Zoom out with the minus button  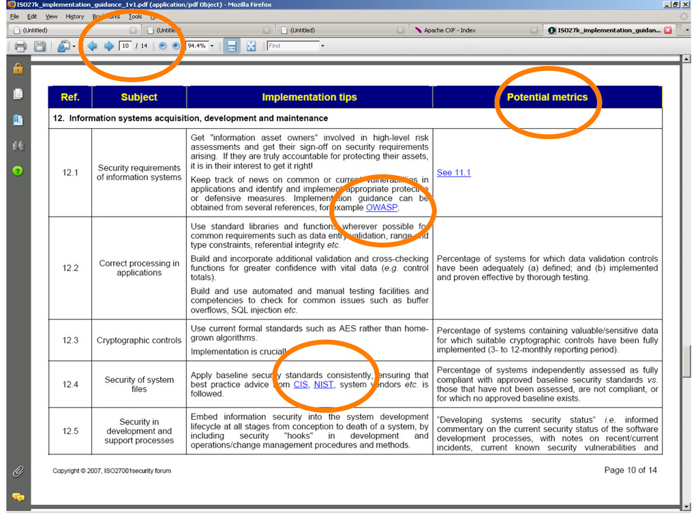163,46
